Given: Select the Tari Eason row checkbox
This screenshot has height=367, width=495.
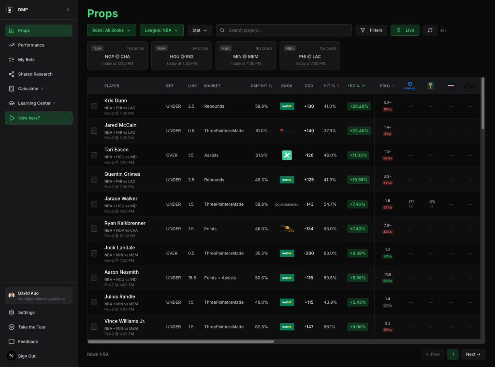Looking at the screenshot, I should point(94,155).
